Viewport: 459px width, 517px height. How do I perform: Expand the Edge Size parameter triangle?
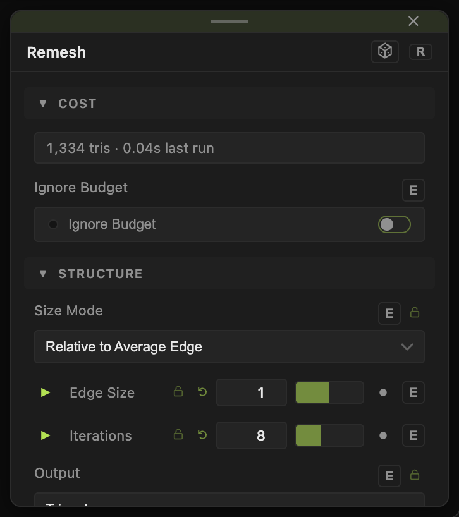[x=45, y=392]
